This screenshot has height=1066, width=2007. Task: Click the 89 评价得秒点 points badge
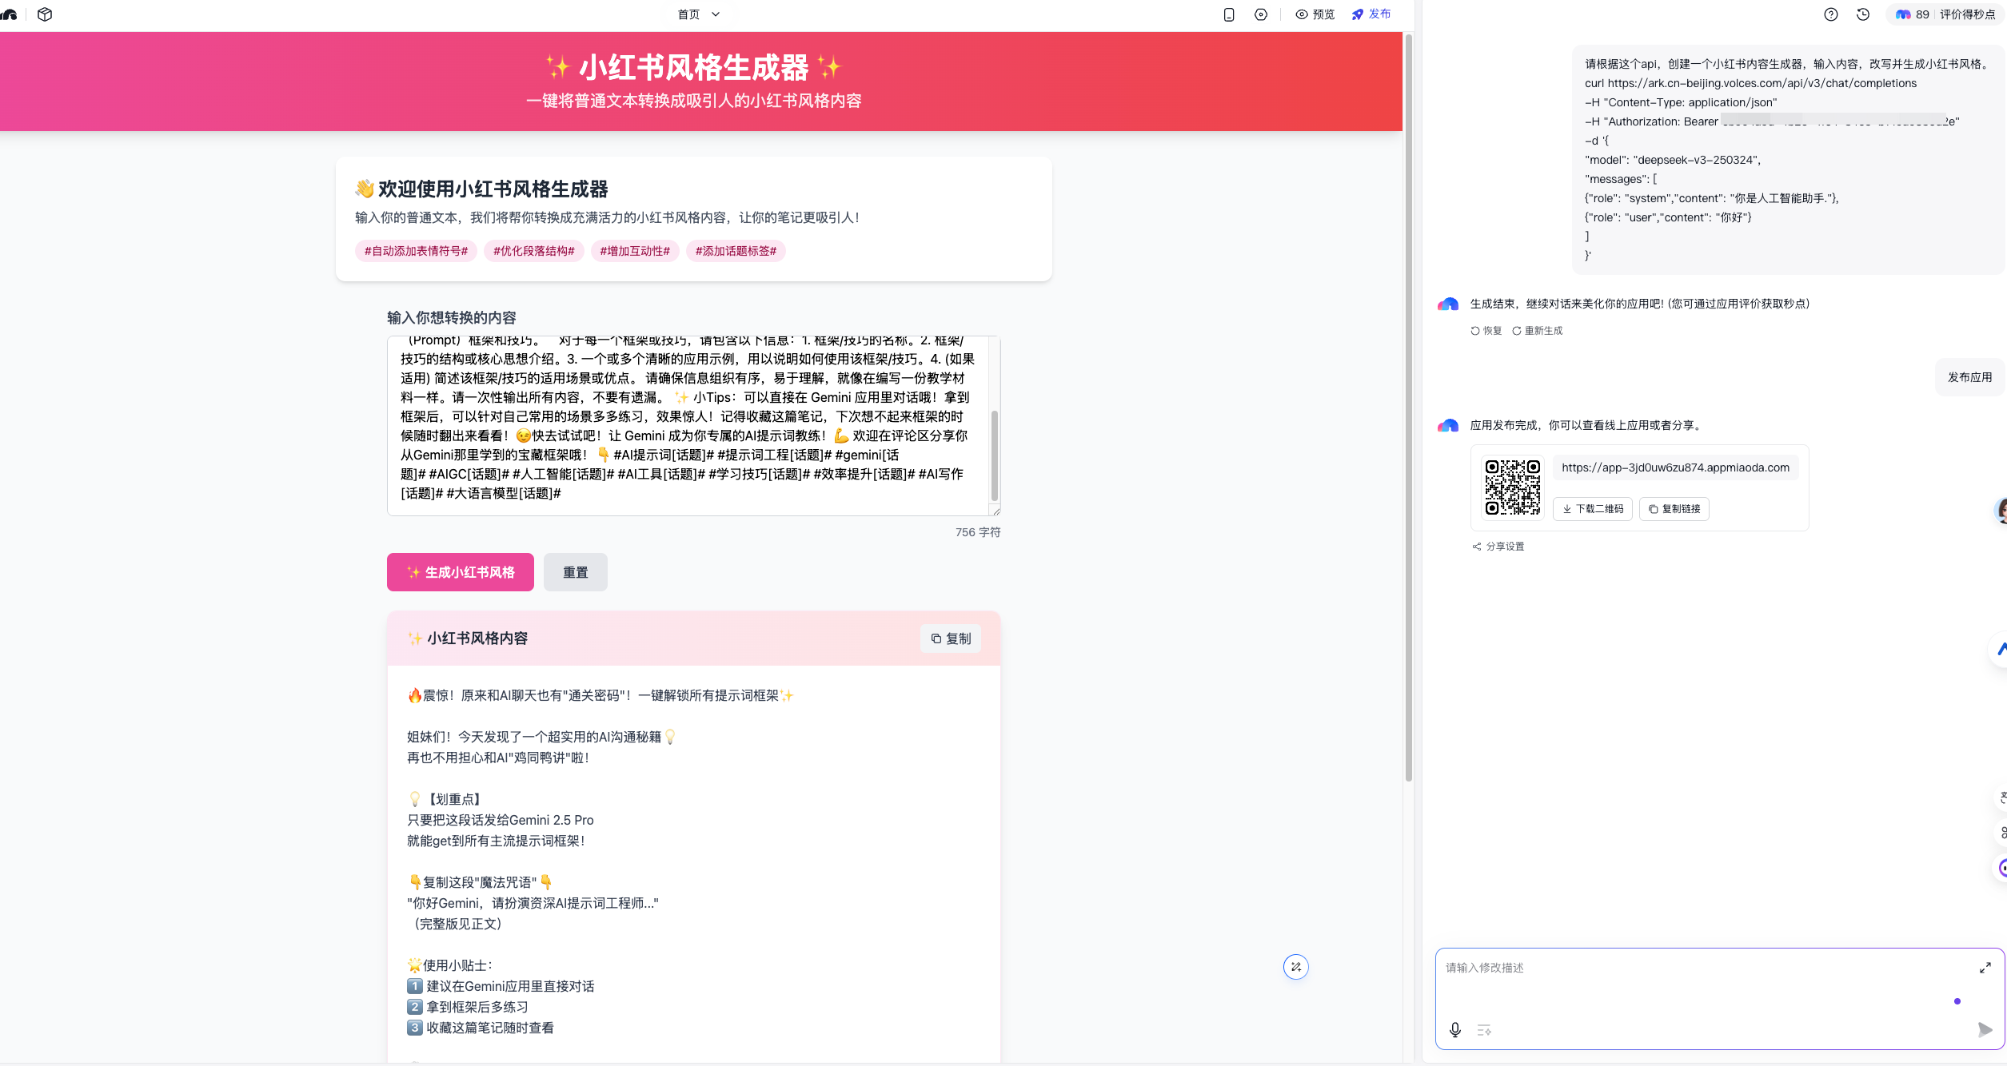coord(1945,14)
